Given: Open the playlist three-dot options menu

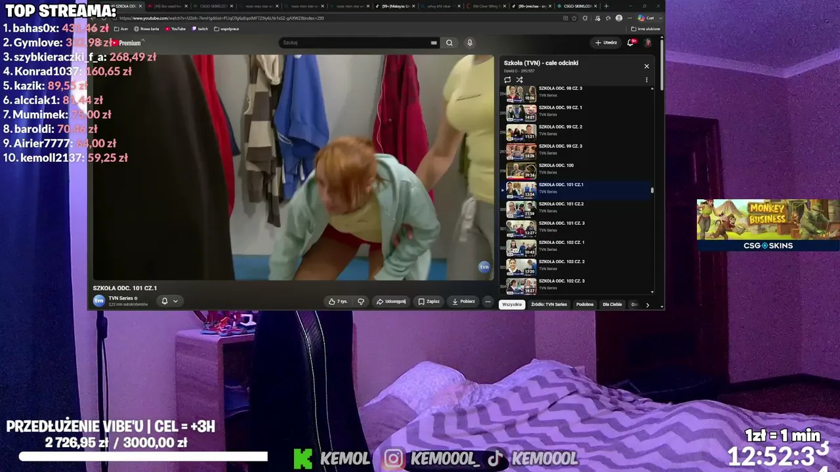Looking at the screenshot, I should coord(646,80).
